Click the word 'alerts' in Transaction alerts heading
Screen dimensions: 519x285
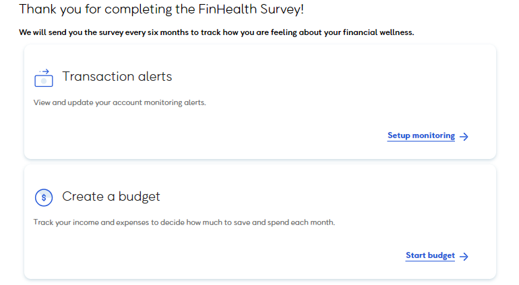click(x=154, y=76)
